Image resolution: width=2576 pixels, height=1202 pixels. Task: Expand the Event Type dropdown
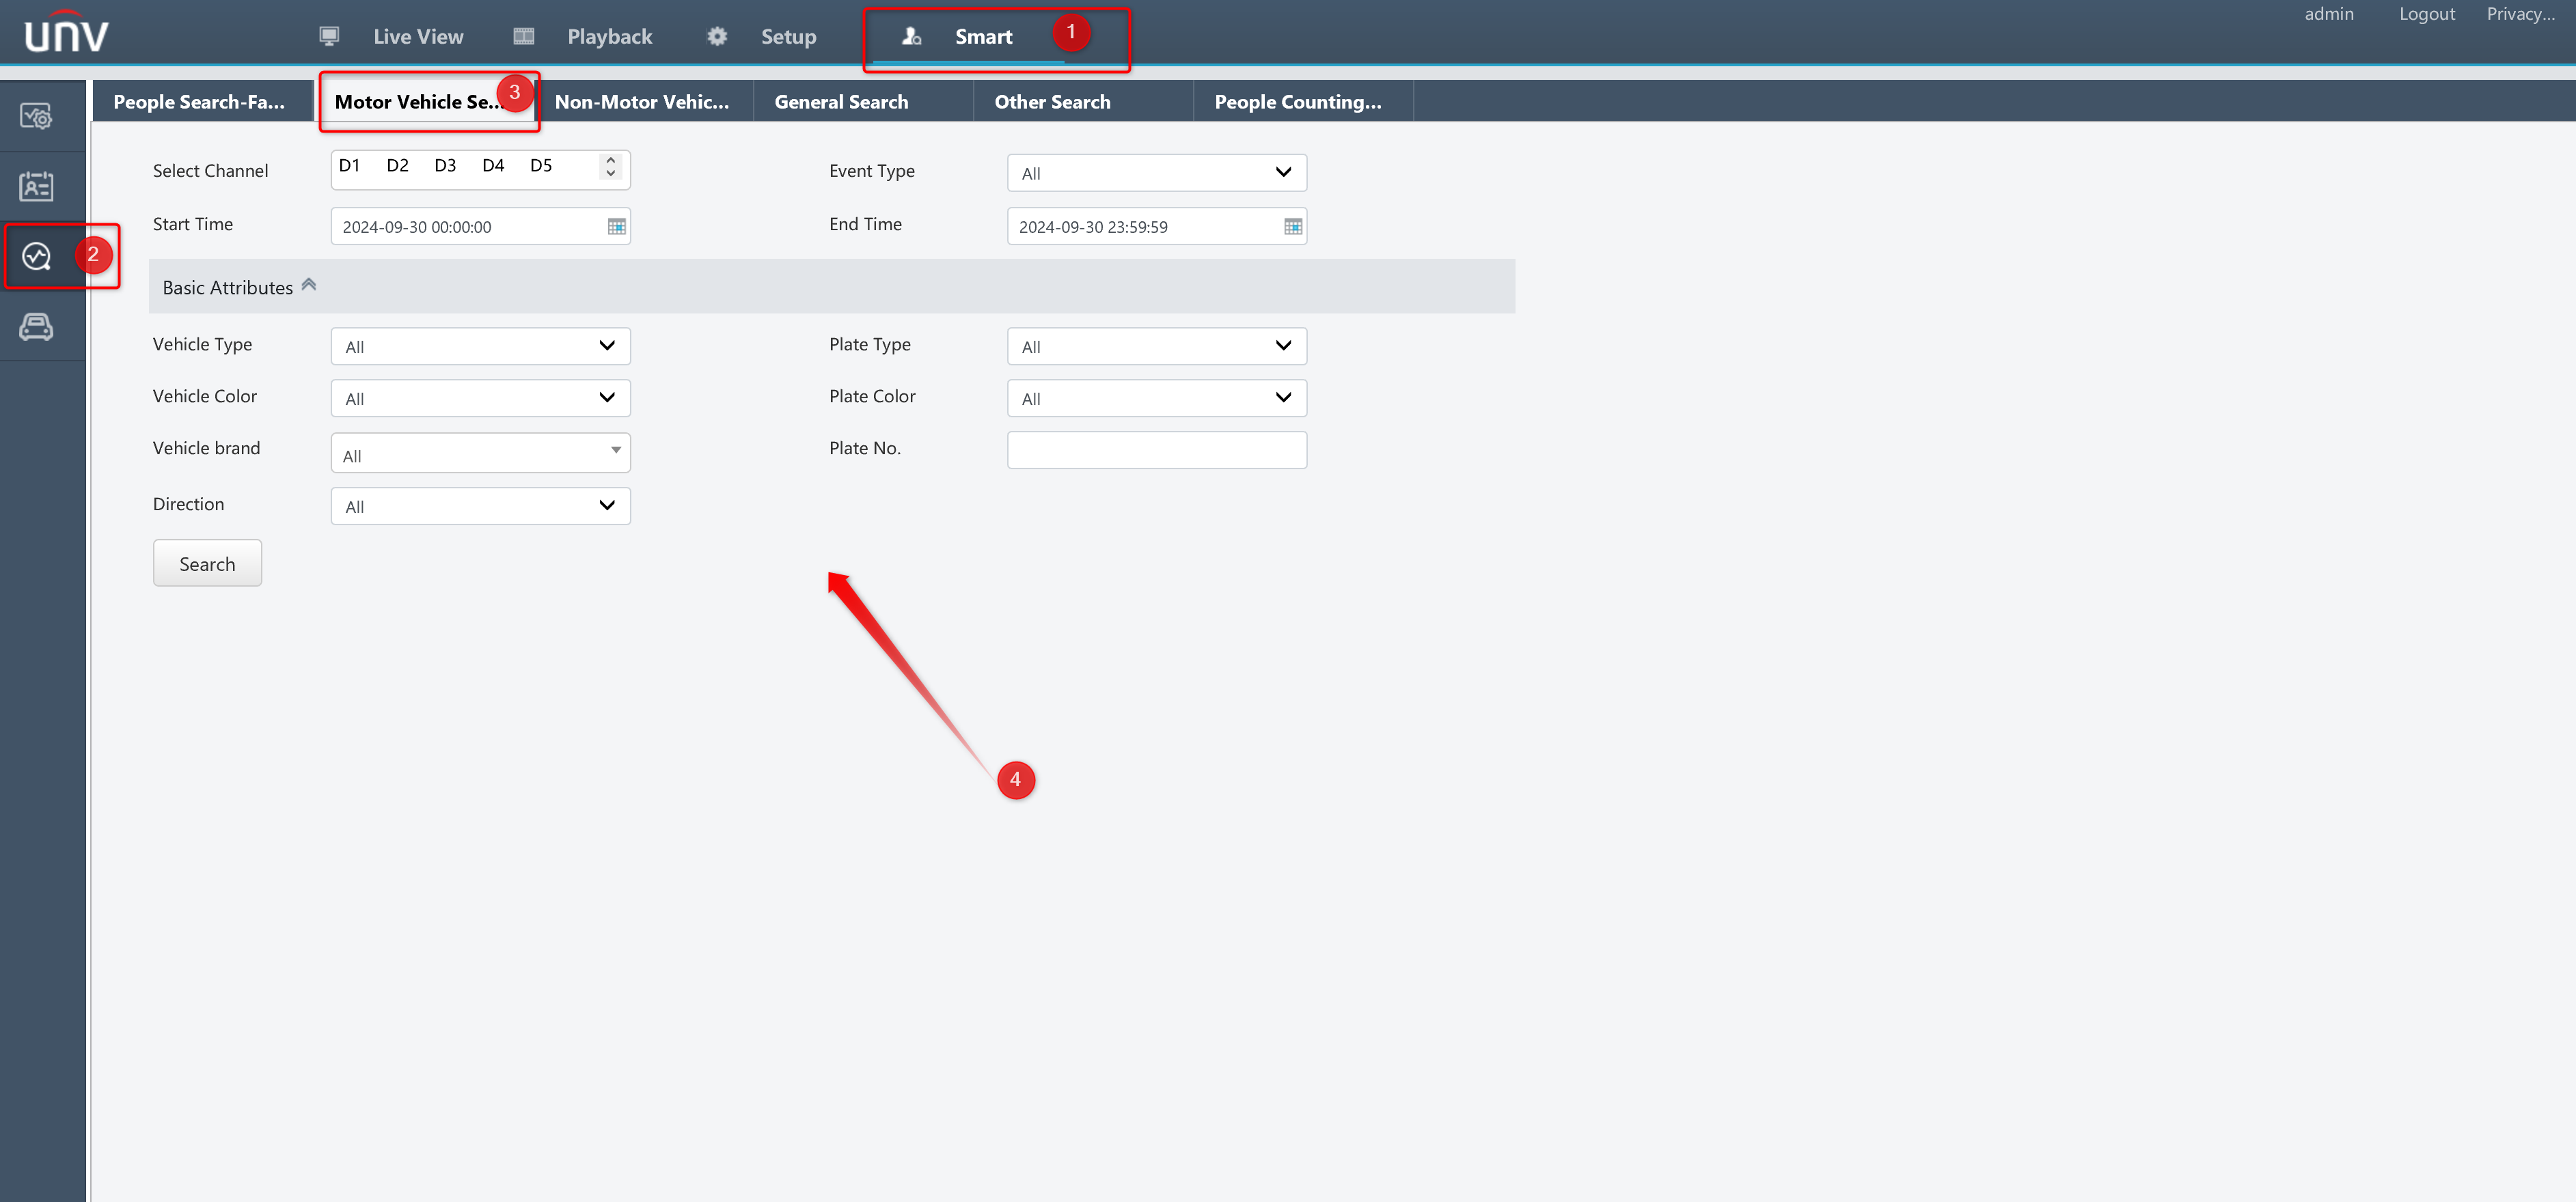(x=1156, y=173)
